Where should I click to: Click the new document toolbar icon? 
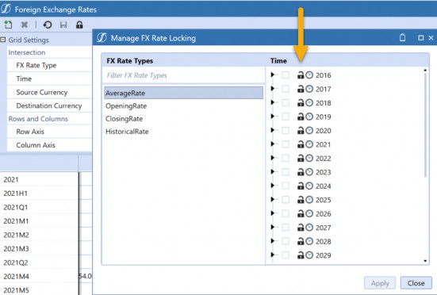pyautogui.click(x=8, y=25)
